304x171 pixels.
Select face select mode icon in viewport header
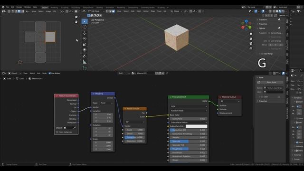pos(114,11)
